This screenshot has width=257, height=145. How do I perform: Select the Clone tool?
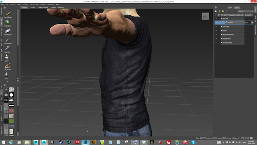coord(6,58)
